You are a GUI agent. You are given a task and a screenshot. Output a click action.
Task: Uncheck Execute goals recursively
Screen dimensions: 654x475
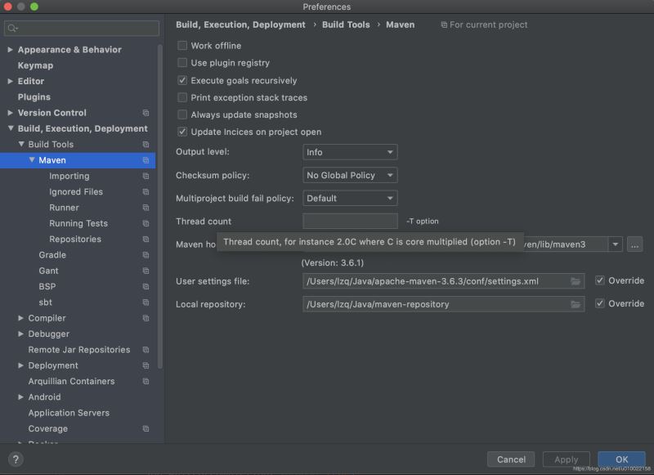click(x=182, y=81)
